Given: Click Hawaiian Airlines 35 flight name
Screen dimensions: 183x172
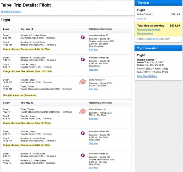Looking at the screenshot, I should pyautogui.click(x=98, y=35).
